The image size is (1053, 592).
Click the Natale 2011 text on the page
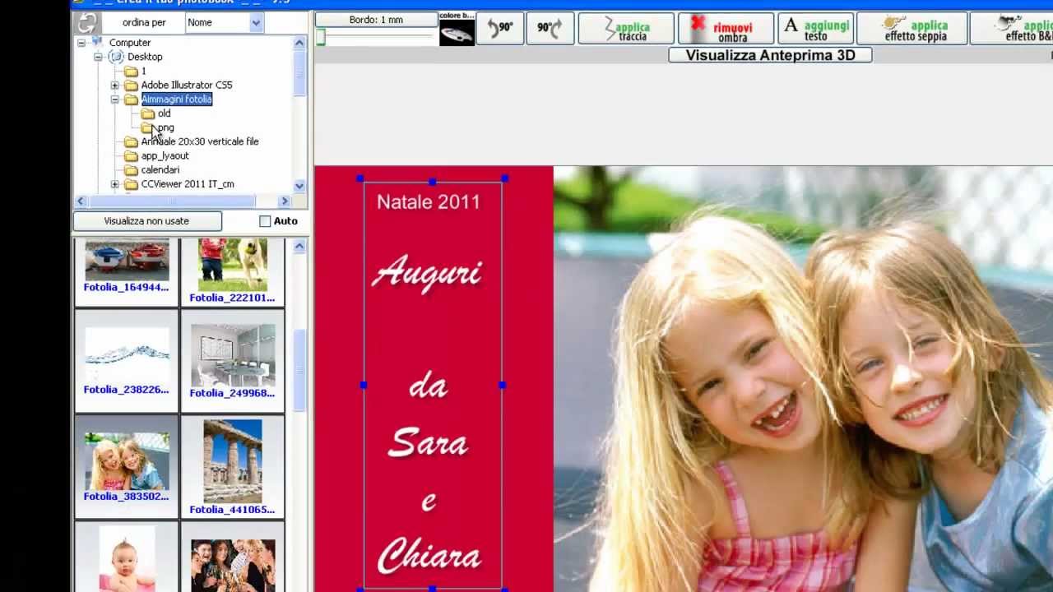(429, 202)
